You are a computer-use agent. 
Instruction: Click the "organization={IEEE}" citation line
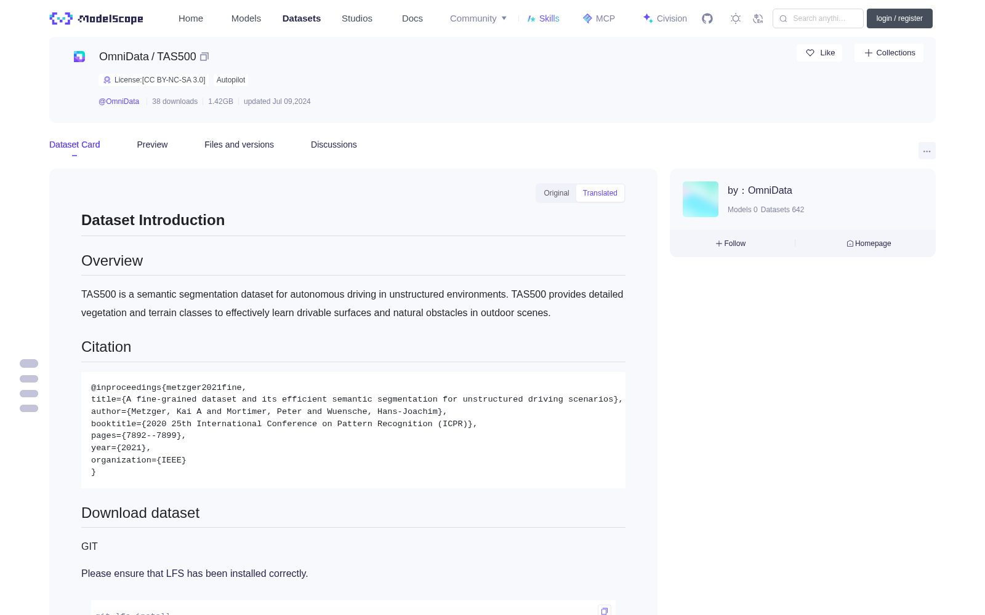click(139, 460)
